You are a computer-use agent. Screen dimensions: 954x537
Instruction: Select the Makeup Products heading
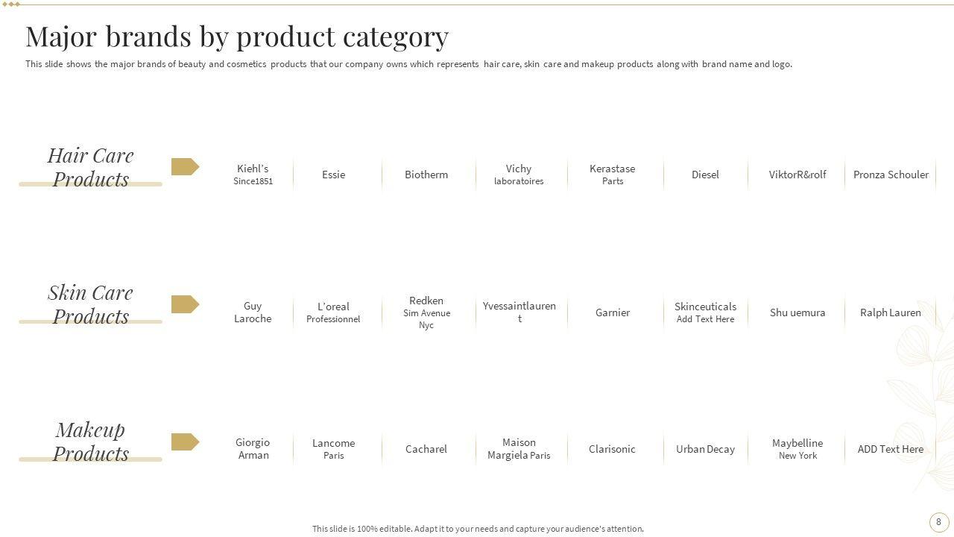91,442
